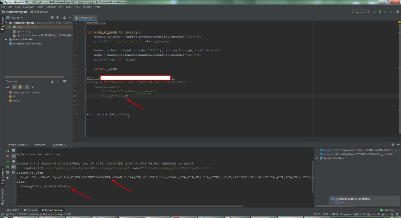Stop the running console with red square

(x=8, y=156)
